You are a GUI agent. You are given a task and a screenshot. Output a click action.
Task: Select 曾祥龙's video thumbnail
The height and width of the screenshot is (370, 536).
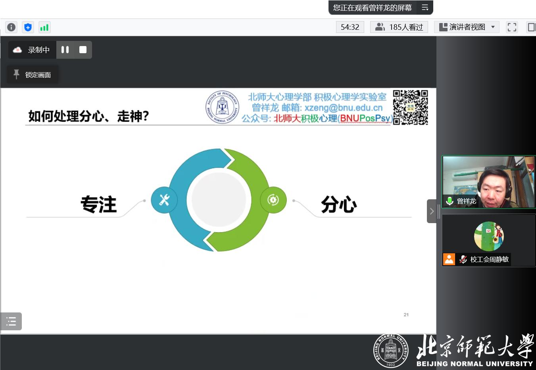(489, 182)
